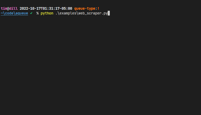201x115 pixels.
Task: Click the leading dot-backslash before examples
Action: click(58, 13)
